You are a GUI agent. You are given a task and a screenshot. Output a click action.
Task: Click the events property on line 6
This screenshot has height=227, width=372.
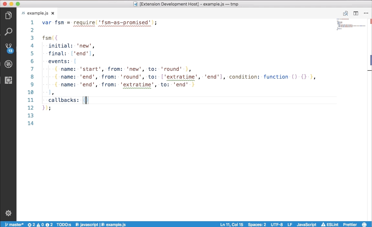(57, 61)
